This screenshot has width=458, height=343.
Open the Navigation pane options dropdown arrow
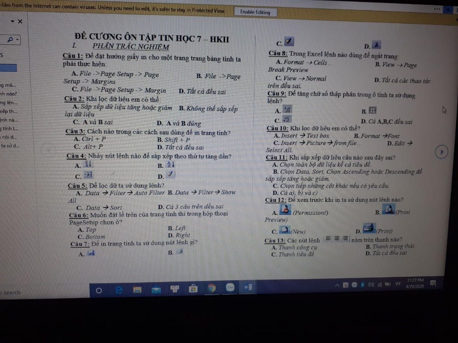12,21
